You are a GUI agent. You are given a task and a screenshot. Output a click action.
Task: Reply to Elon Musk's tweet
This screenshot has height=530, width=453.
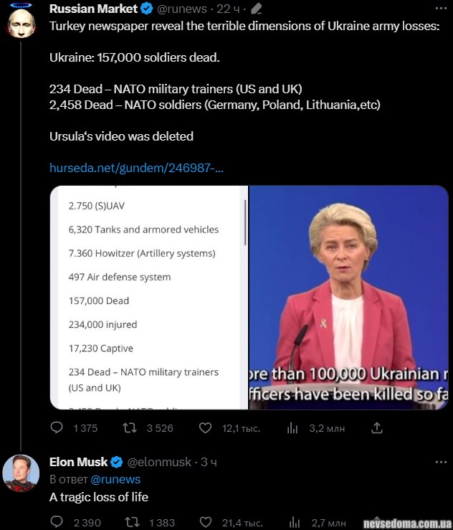tap(57, 522)
